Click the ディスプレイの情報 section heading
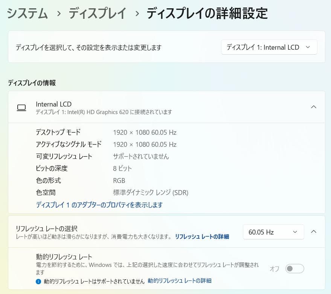 coord(32,83)
